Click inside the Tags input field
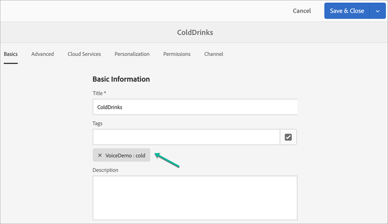Viewport: 388px width, 224px height. [186, 137]
